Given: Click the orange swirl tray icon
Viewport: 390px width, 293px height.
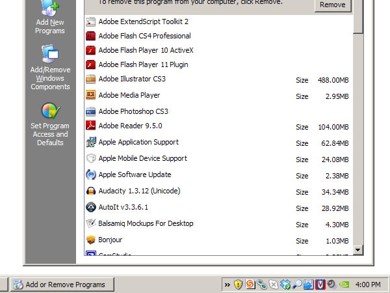Looking at the screenshot, I should pos(250,285).
